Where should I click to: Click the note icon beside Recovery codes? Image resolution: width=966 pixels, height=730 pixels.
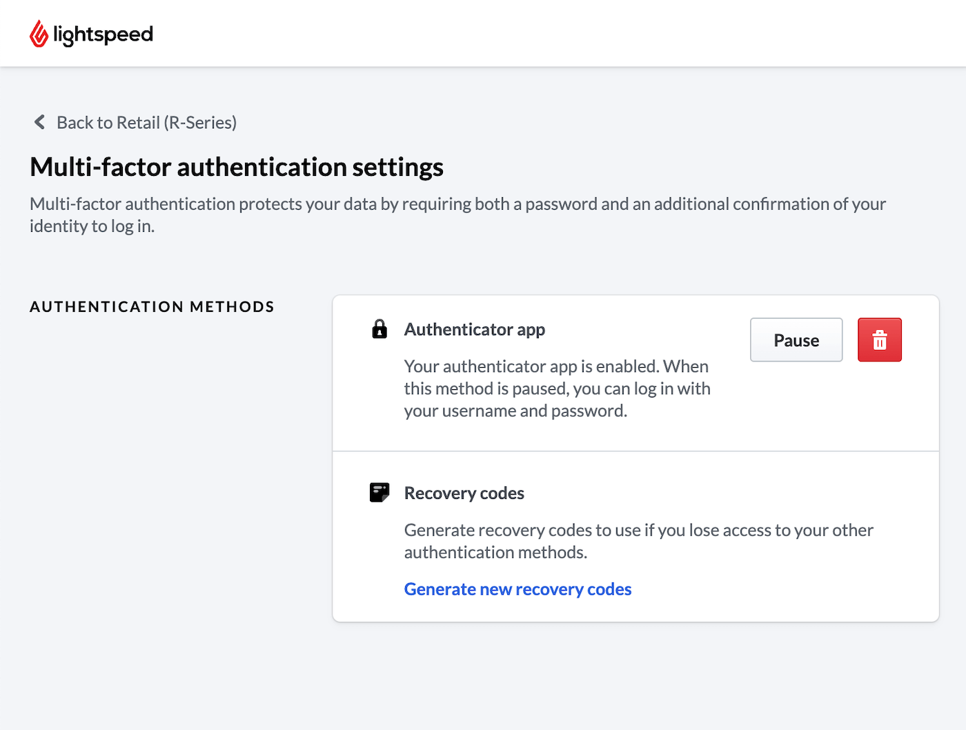pos(379,493)
